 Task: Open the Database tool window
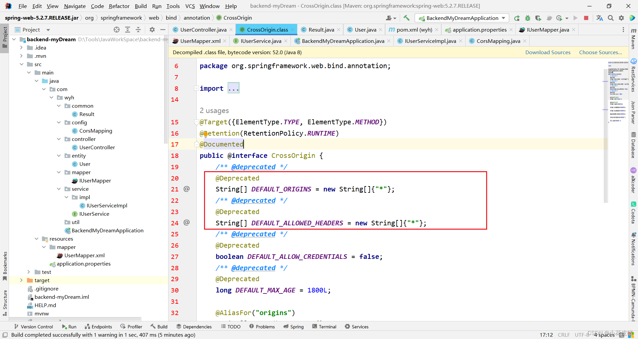(x=634, y=145)
